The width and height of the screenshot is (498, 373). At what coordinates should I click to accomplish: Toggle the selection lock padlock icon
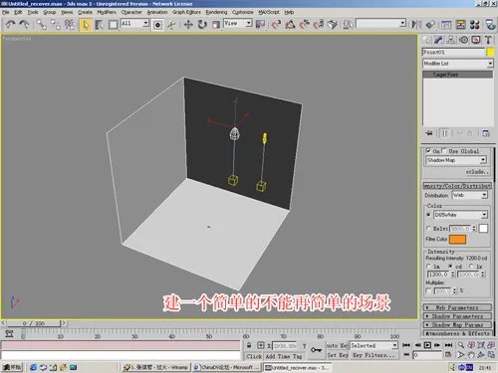pos(249,345)
